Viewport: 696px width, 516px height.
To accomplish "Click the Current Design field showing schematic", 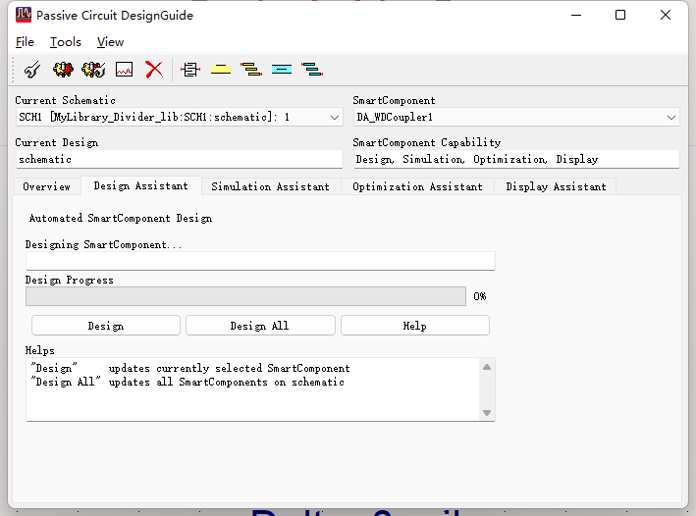I will coord(180,159).
